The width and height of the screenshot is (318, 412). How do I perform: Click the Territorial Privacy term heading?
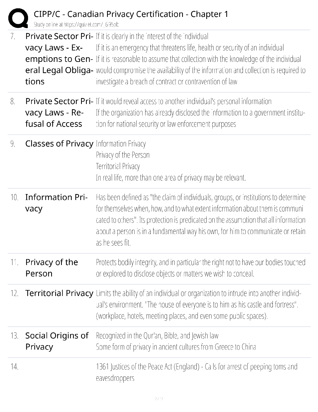point(59,293)
